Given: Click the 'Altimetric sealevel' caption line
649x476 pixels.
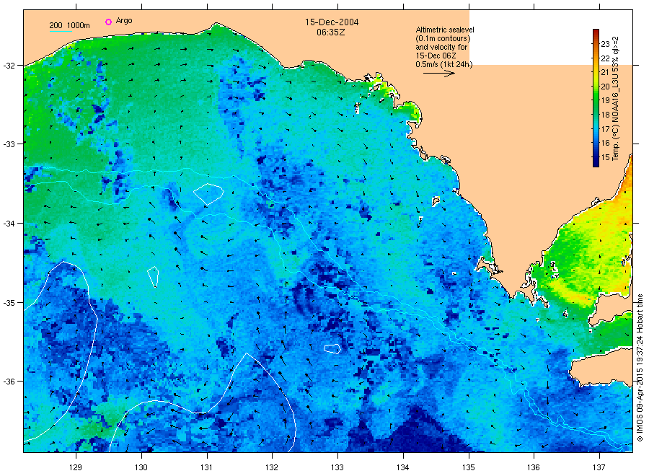Looking at the screenshot, I should click(x=445, y=30).
